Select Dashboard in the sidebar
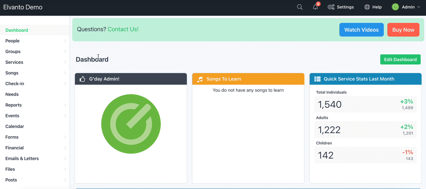This screenshot has height=189, width=426. [35, 30]
